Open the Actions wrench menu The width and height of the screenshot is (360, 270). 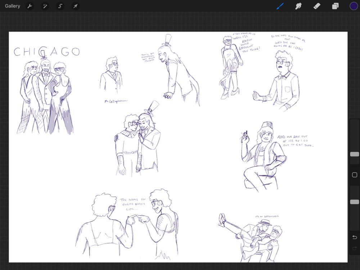[x=30, y=6]
